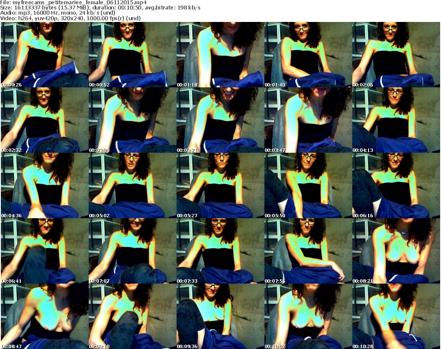Choose the thumbnail at 00:08:21
The height and width of the screenshot is (349, 441).
(x=396, y=251)
